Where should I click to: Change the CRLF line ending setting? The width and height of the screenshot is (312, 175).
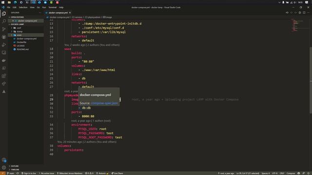pos(282,173)
